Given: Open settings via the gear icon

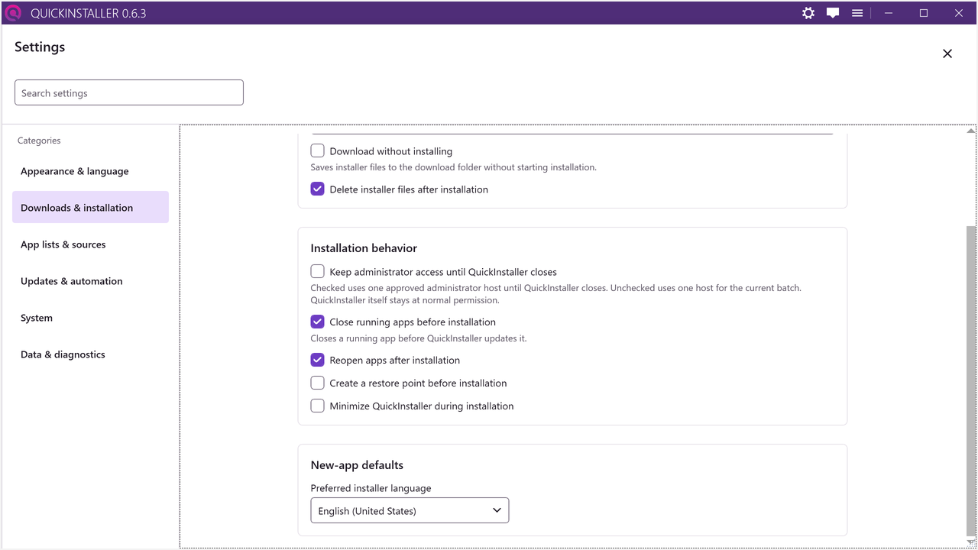Looking at the screenshot, I should click(x=808, y=13).
